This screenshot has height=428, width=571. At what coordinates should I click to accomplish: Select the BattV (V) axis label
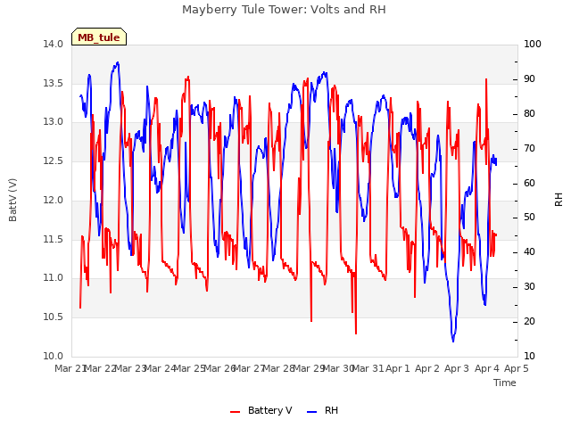click(12, 200)
